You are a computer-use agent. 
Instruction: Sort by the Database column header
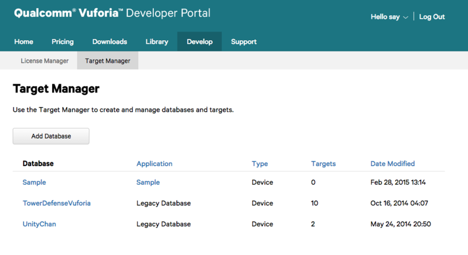(38, 163)
